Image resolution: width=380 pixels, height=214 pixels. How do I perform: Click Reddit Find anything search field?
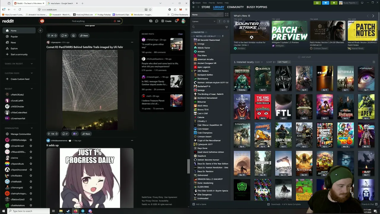point(78,21)
